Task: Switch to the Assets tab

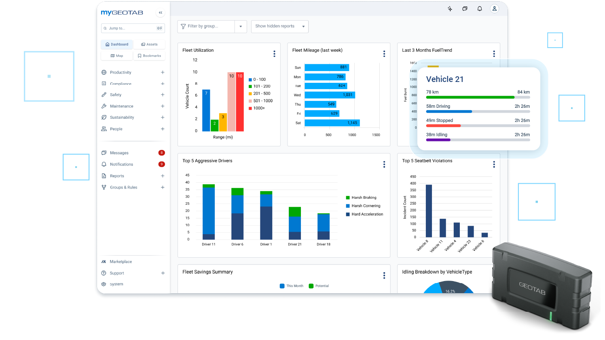Action: pos(149,44)
